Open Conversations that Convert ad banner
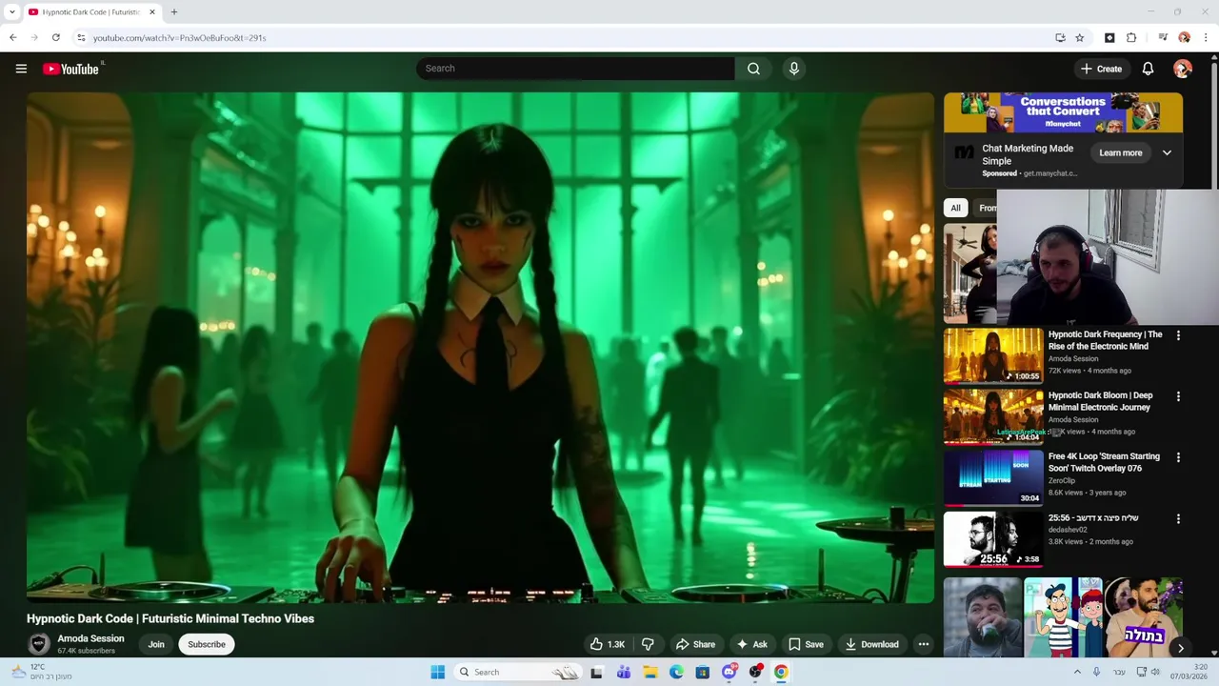 click(x=1063, y=112)
